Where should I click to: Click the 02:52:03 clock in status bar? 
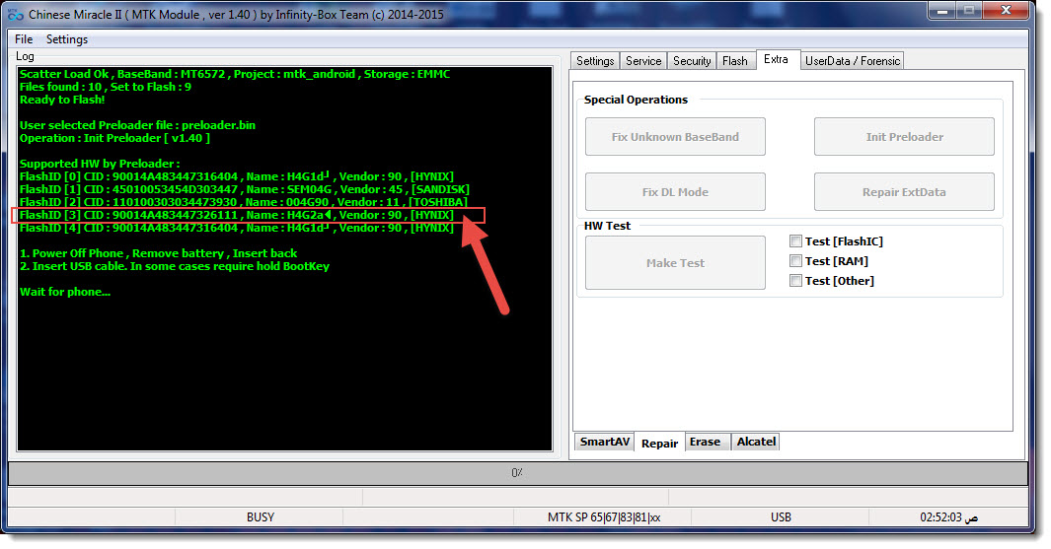pyautogui.click(x=948, y=516)
